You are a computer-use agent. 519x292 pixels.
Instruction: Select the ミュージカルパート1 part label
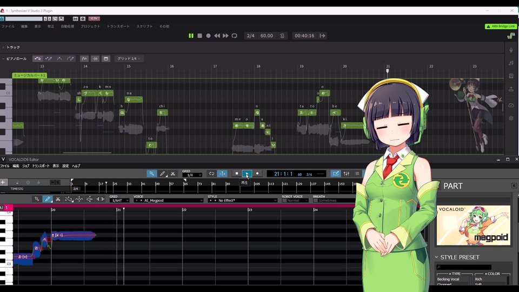point(30,76)
